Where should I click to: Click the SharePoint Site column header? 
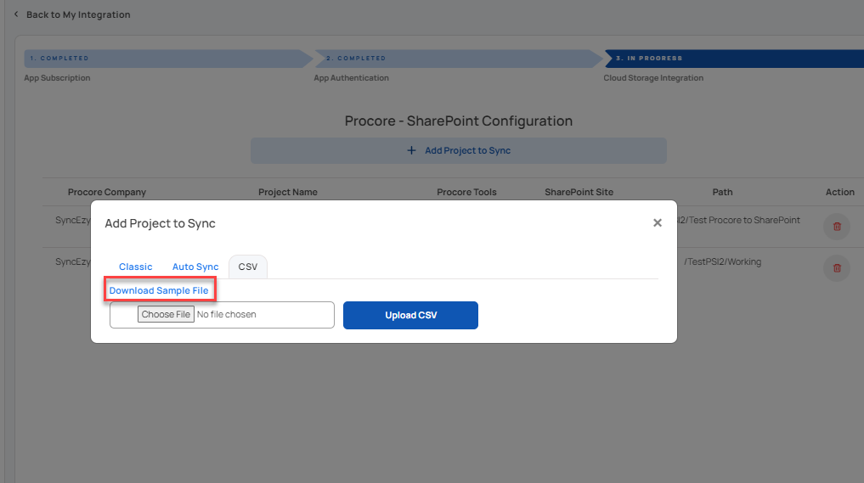pos(579,192)
